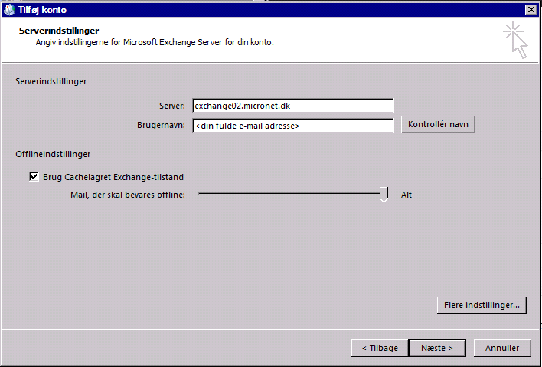Viewport: 542px width, 367px height.
Task: Click the Offlineindstillinger section label
Action: pos(53,154)
